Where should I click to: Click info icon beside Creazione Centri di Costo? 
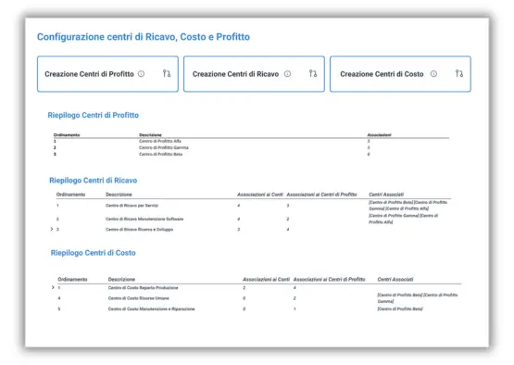pyautogui.click(x=433, y=74)
